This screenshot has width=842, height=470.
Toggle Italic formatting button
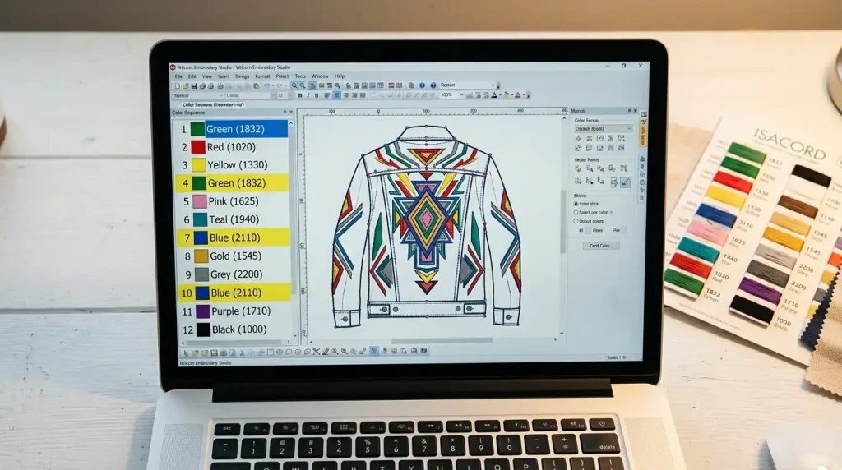click(x=308, y=95)
